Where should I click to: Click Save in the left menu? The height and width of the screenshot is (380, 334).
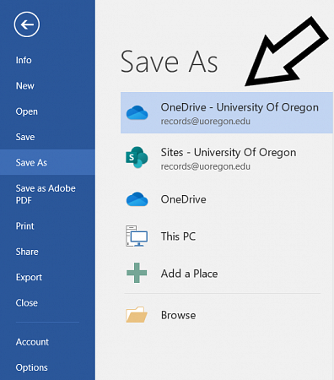(25, 137)
